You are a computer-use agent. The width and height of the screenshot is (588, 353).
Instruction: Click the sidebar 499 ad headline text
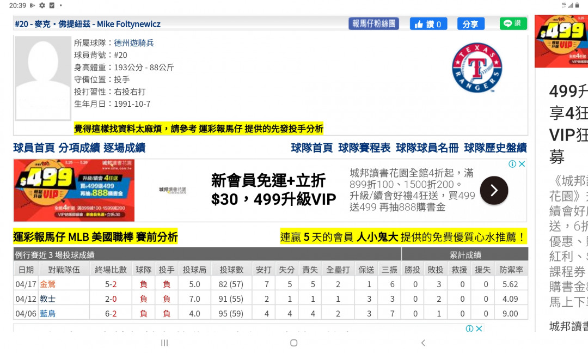(568, 124)
